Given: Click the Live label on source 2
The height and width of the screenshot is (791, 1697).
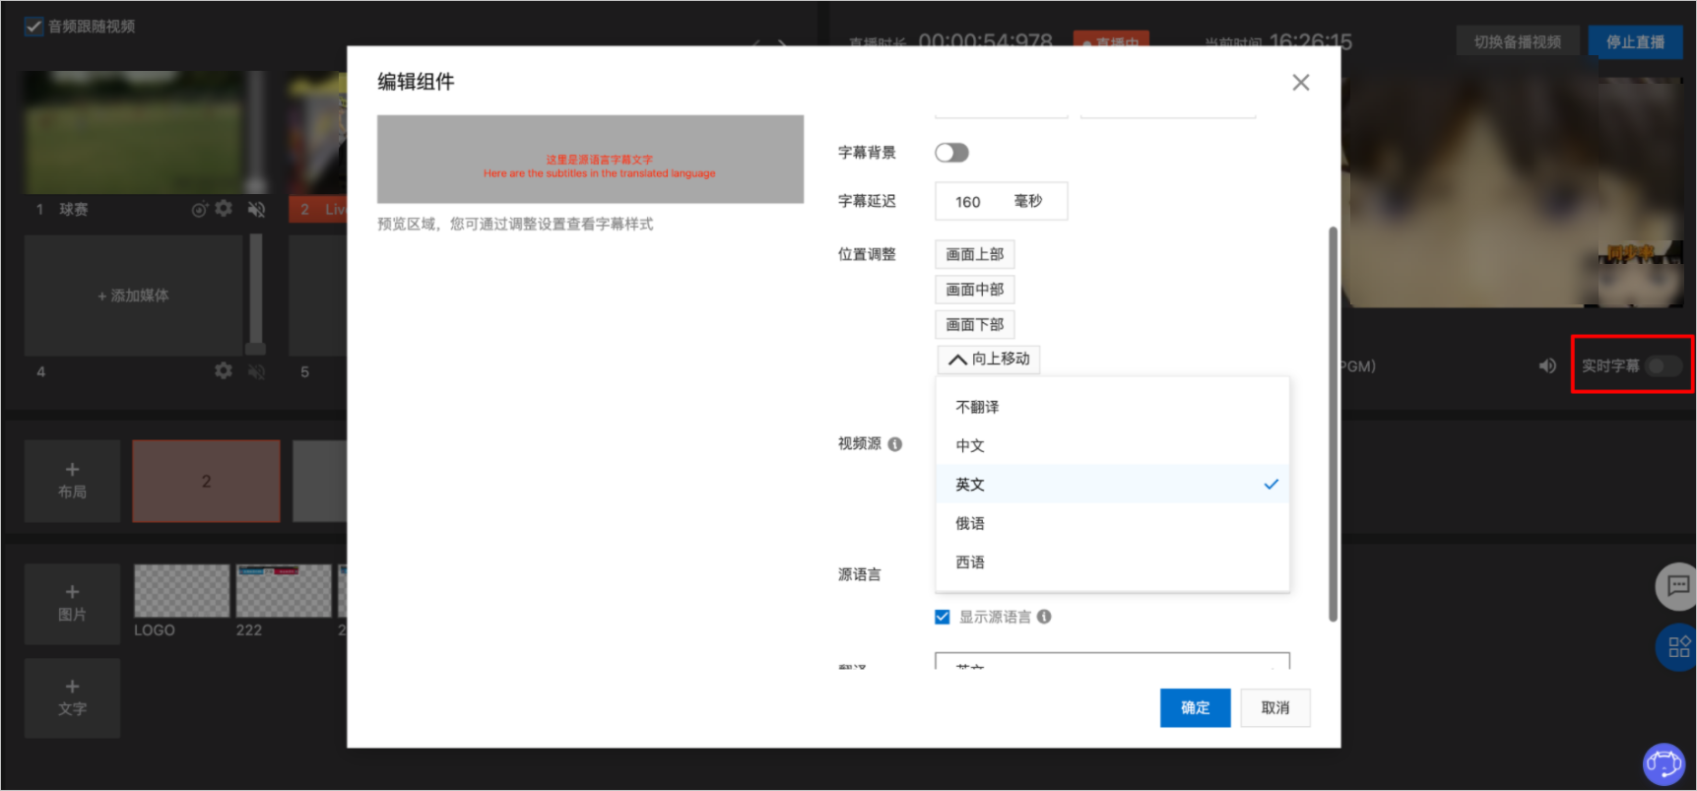Looking at the screenshot, I should tap(336, 209).
